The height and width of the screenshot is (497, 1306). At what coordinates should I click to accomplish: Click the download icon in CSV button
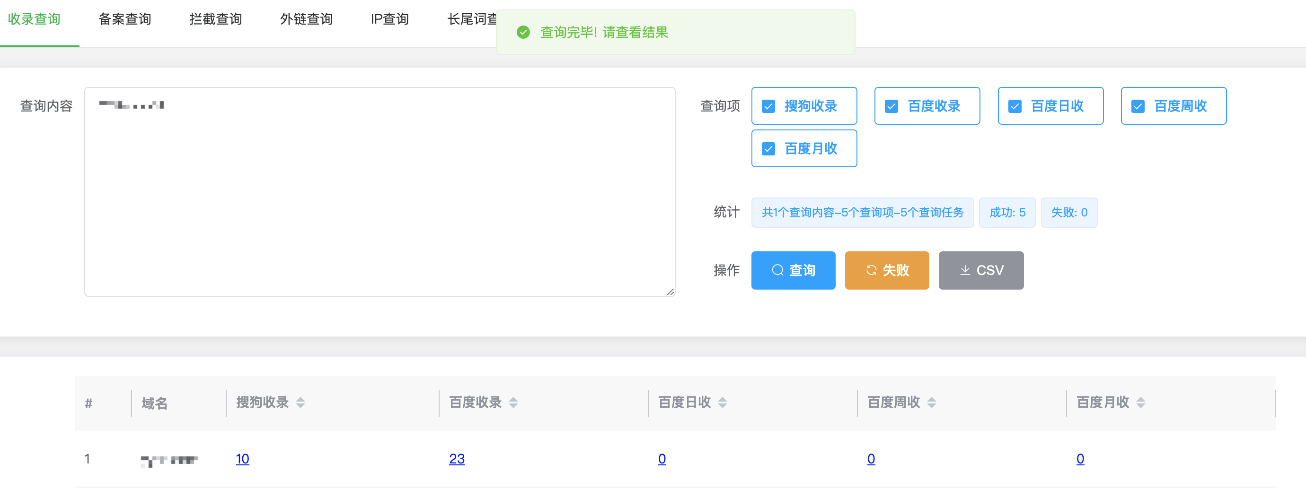click(x=965, y=270)
